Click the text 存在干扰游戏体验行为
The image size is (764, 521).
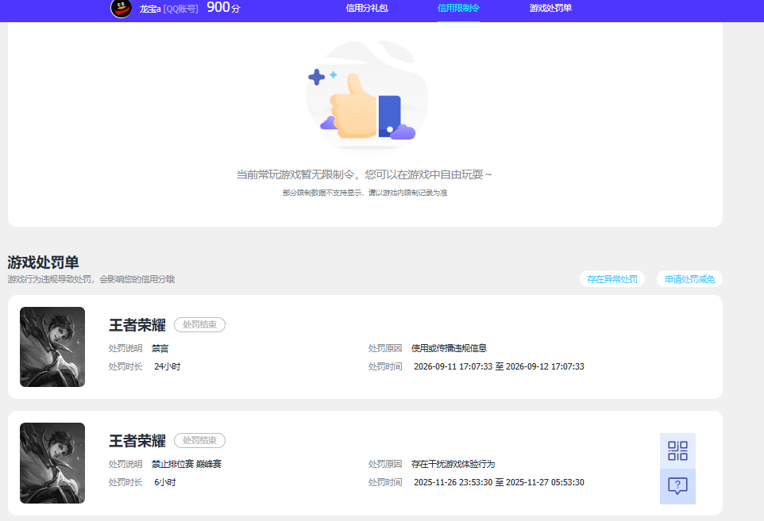pyautogui.click(x=453, y=464)
